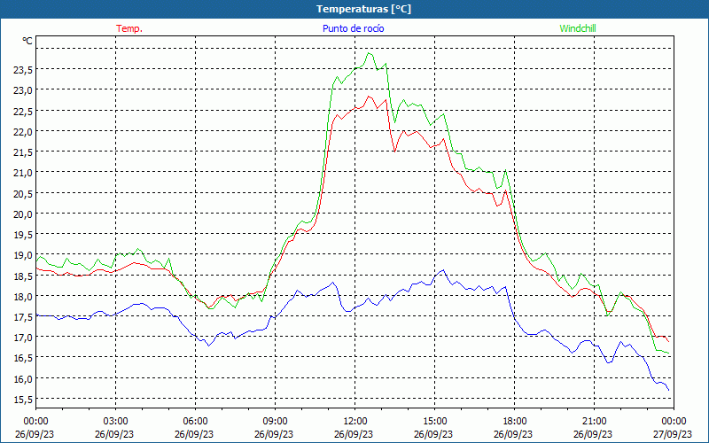Click the 17,0 y-axis value
This screenshot has width=709, height=443.
(x=23, y=338)
